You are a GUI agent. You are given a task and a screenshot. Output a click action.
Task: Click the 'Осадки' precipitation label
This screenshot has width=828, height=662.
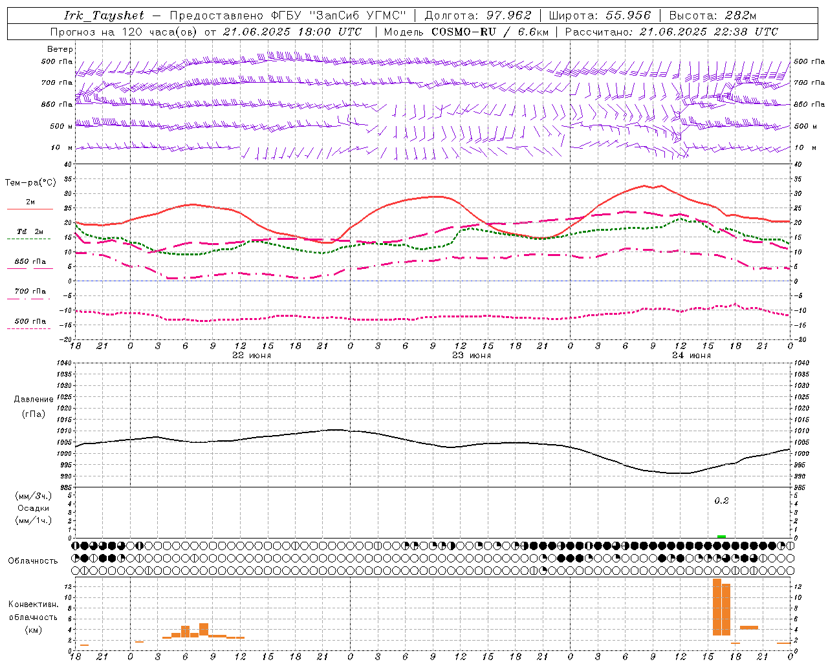[x=33, y=508]
